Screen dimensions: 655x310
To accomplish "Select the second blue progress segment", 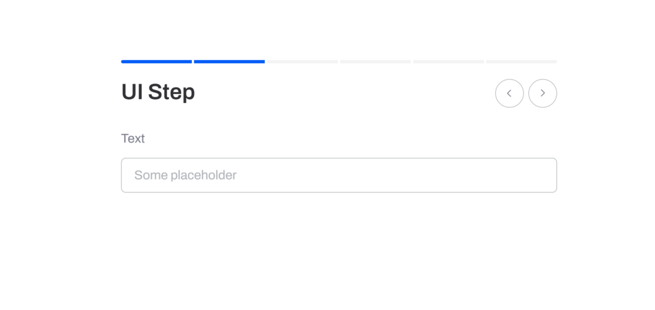I will (x=229, y=61).
